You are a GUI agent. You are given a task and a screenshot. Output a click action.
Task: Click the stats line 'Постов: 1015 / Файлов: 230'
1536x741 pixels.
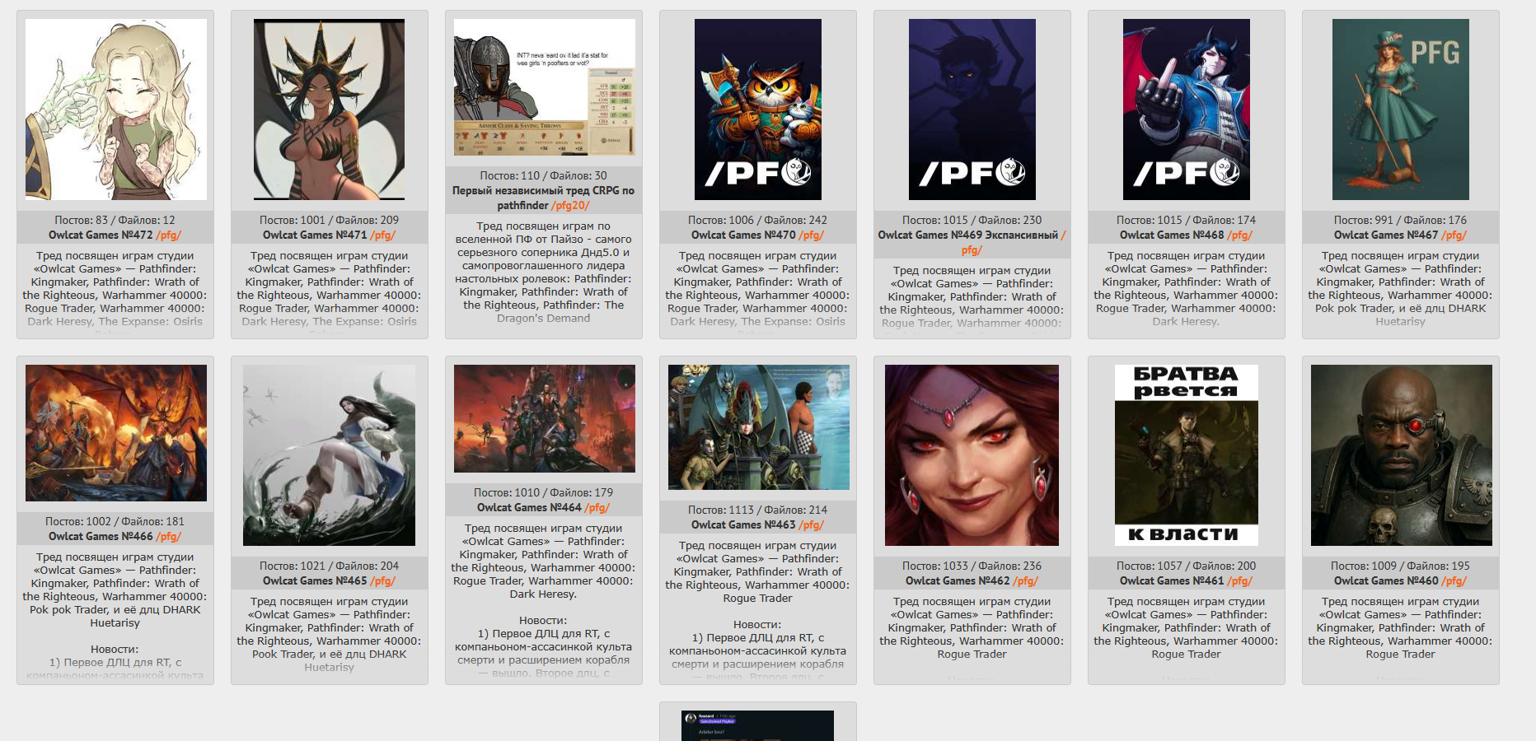[x=972, y=220]
